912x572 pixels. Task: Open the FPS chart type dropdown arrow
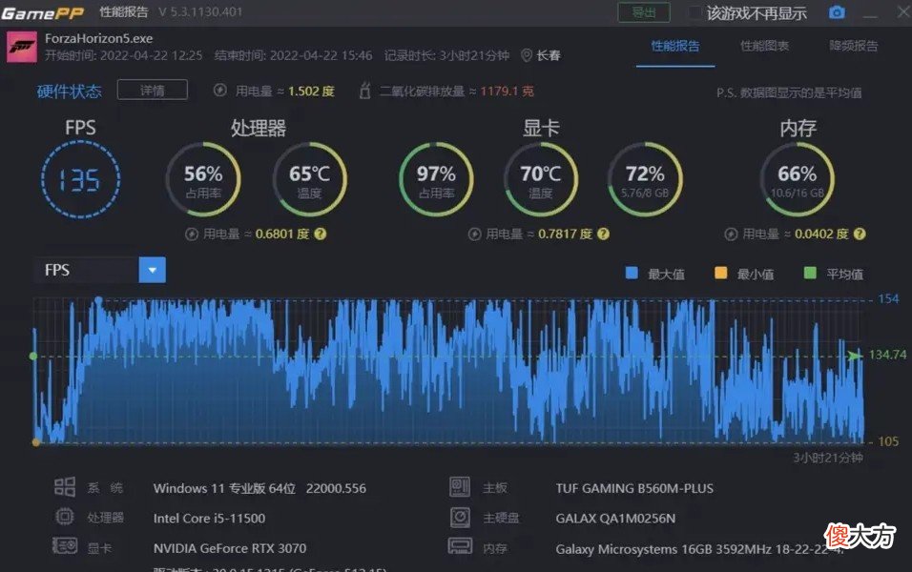click(x=153, y=270)
